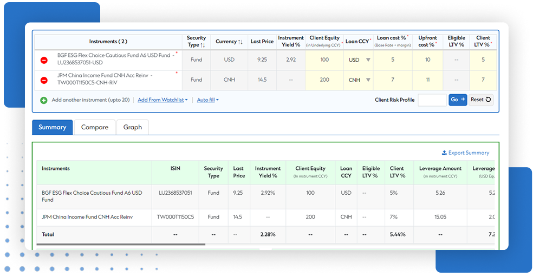Open the CNH Loan CCY dropdown
Screen dimensions: 533x277
[368, 80]
